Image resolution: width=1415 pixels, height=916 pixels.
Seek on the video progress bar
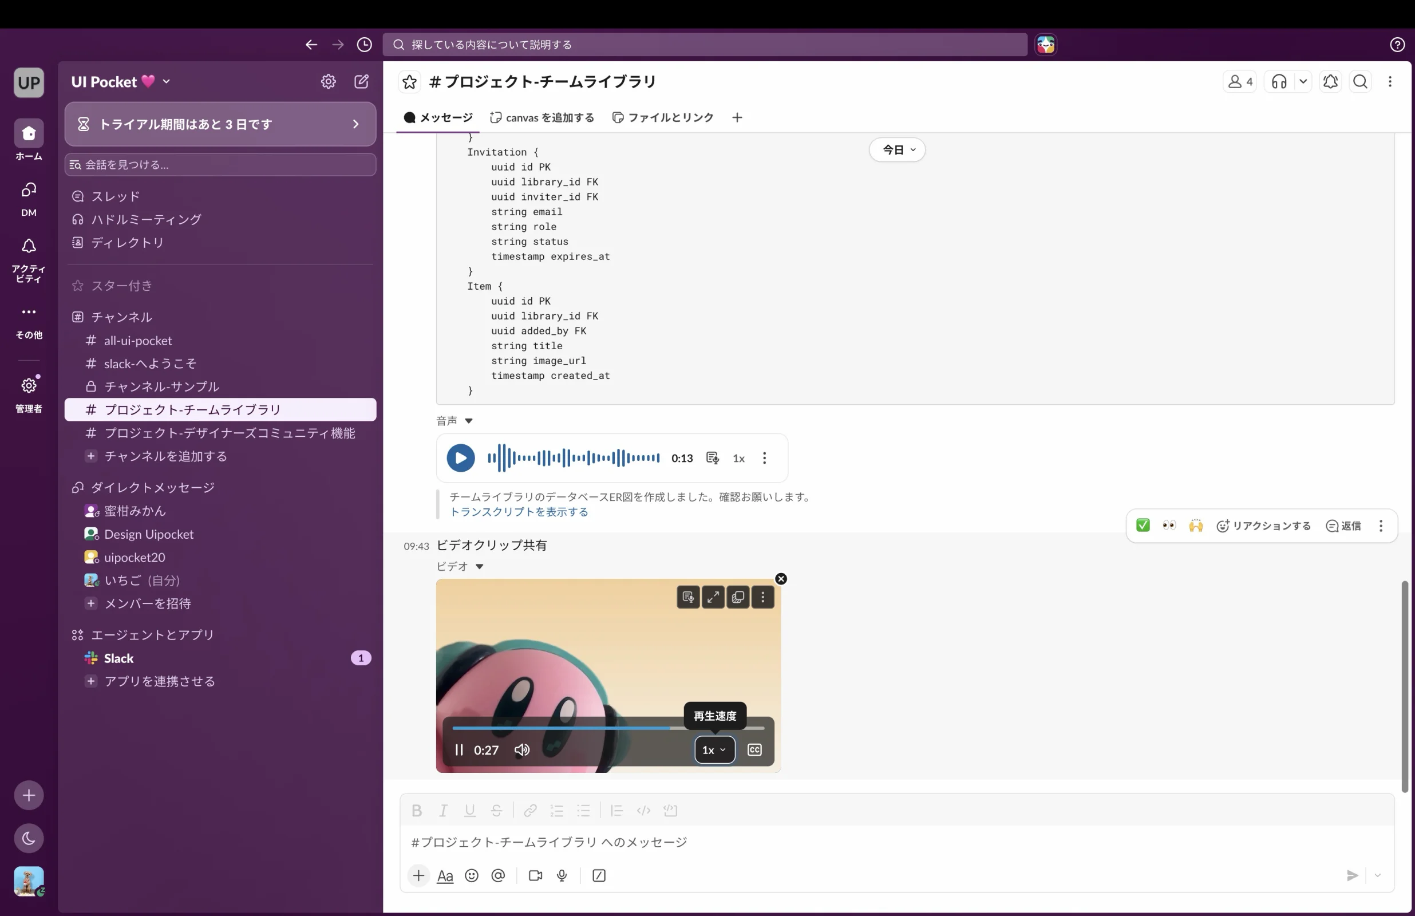pos(608,729)
